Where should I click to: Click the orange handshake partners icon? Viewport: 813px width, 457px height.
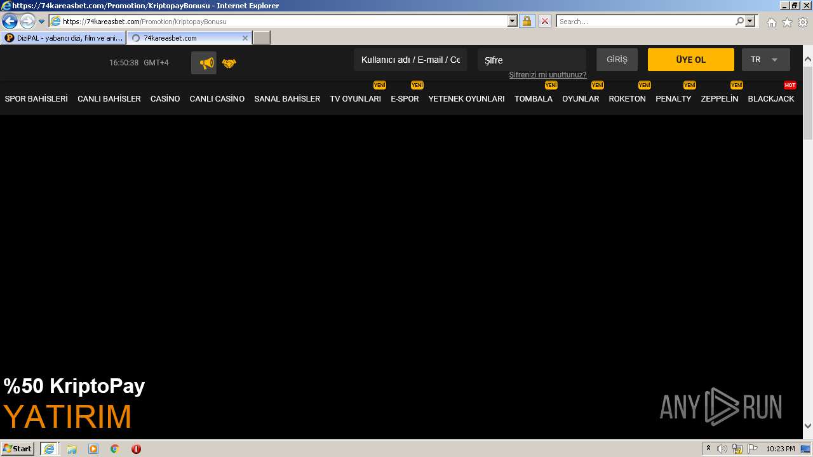pyautogui.click(x=229, y=63)
